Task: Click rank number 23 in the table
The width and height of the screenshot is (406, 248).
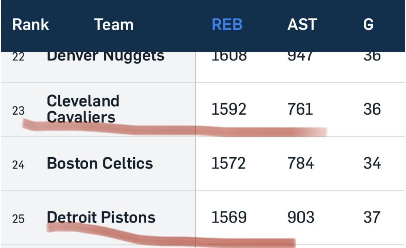Action: (x=18, y=111)
